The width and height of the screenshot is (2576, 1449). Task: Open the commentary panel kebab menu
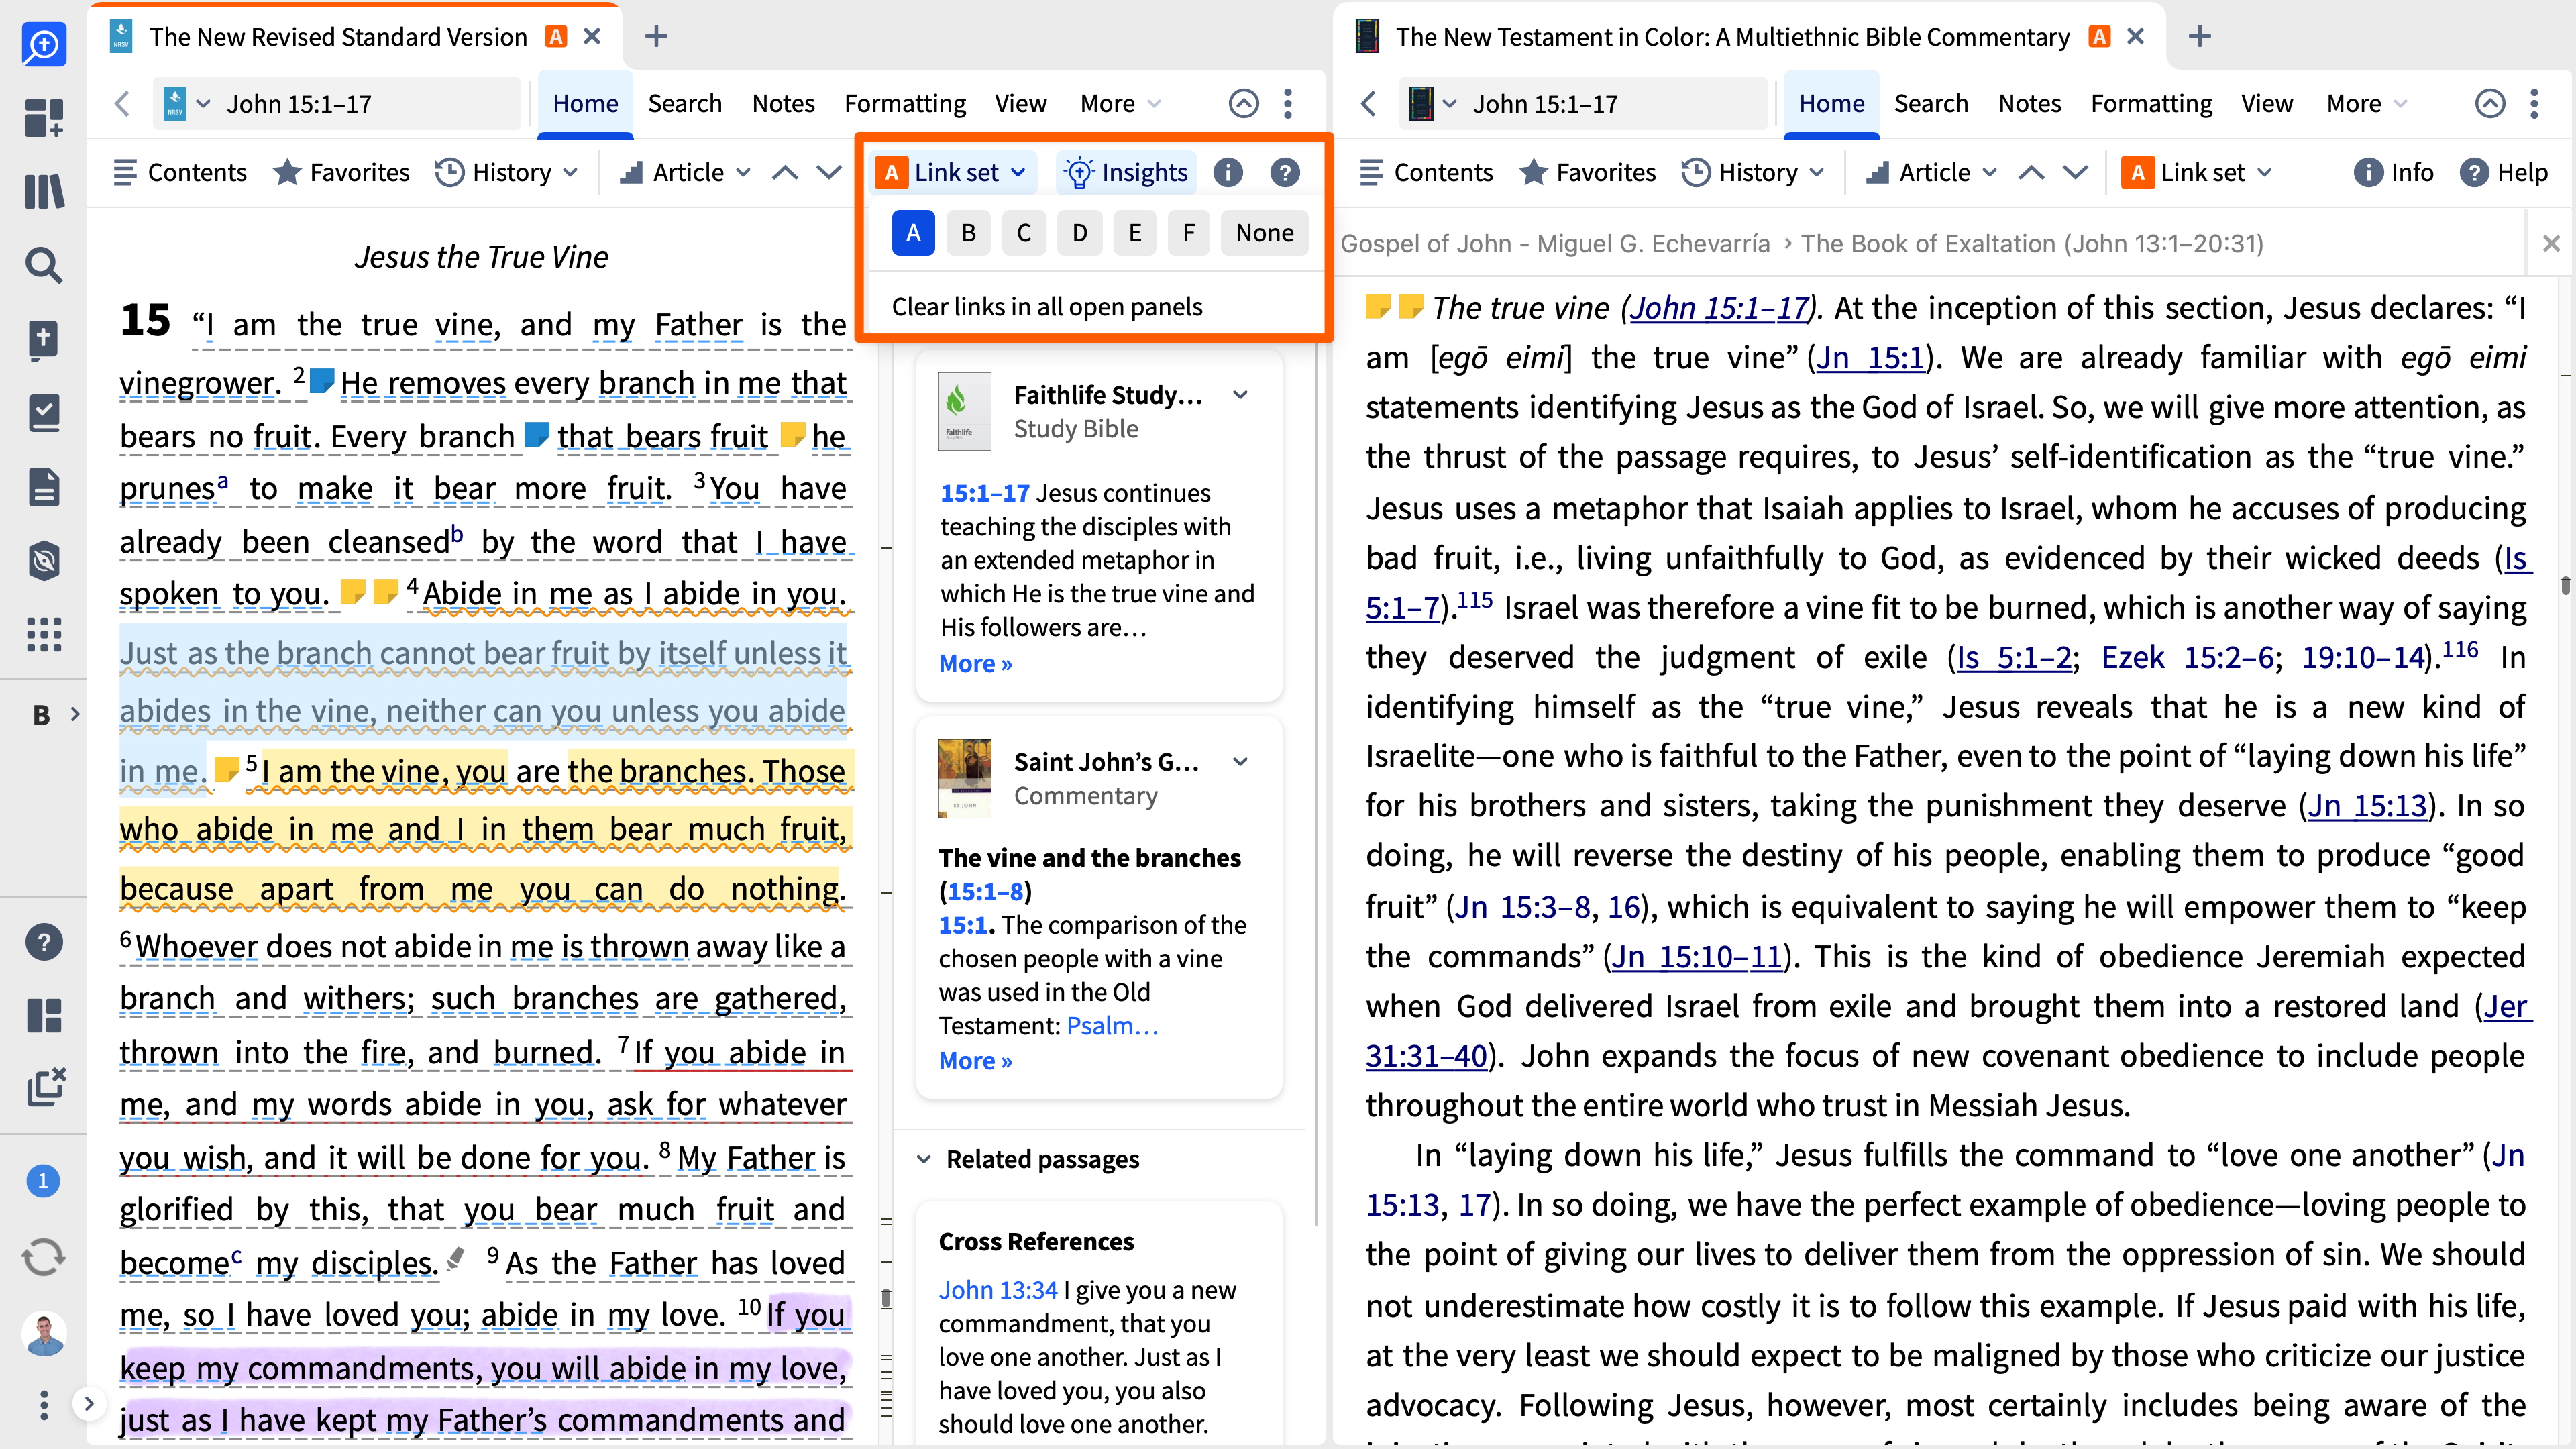point(2534,104)
